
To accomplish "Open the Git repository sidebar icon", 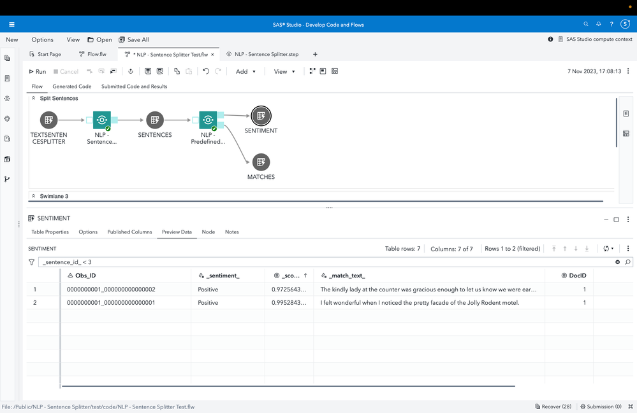I will point(7,179).
